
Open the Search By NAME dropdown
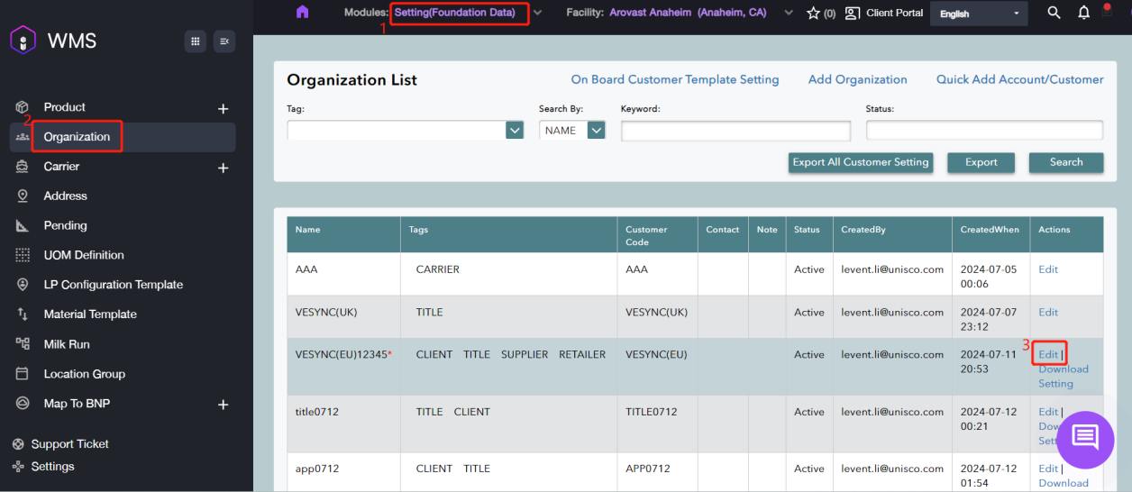(596, 131)
